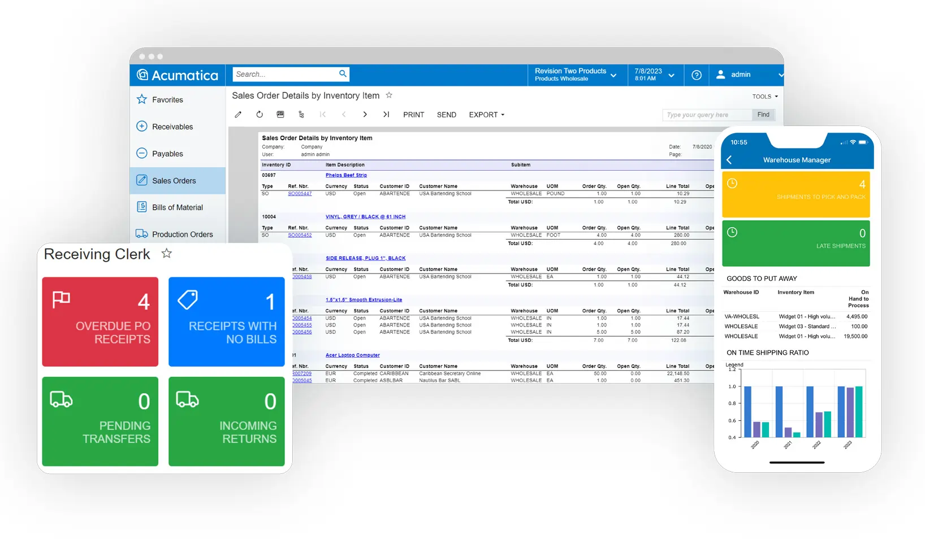Screen dimensions: 925x539
Task: Open order SO005447 link
Action: point(300,193)
